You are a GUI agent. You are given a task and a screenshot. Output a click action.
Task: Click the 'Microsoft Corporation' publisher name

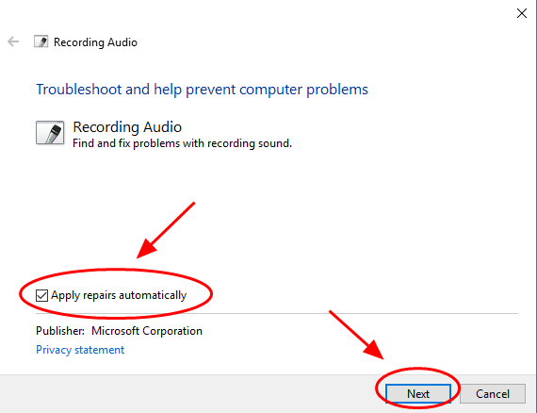(147, 331)
